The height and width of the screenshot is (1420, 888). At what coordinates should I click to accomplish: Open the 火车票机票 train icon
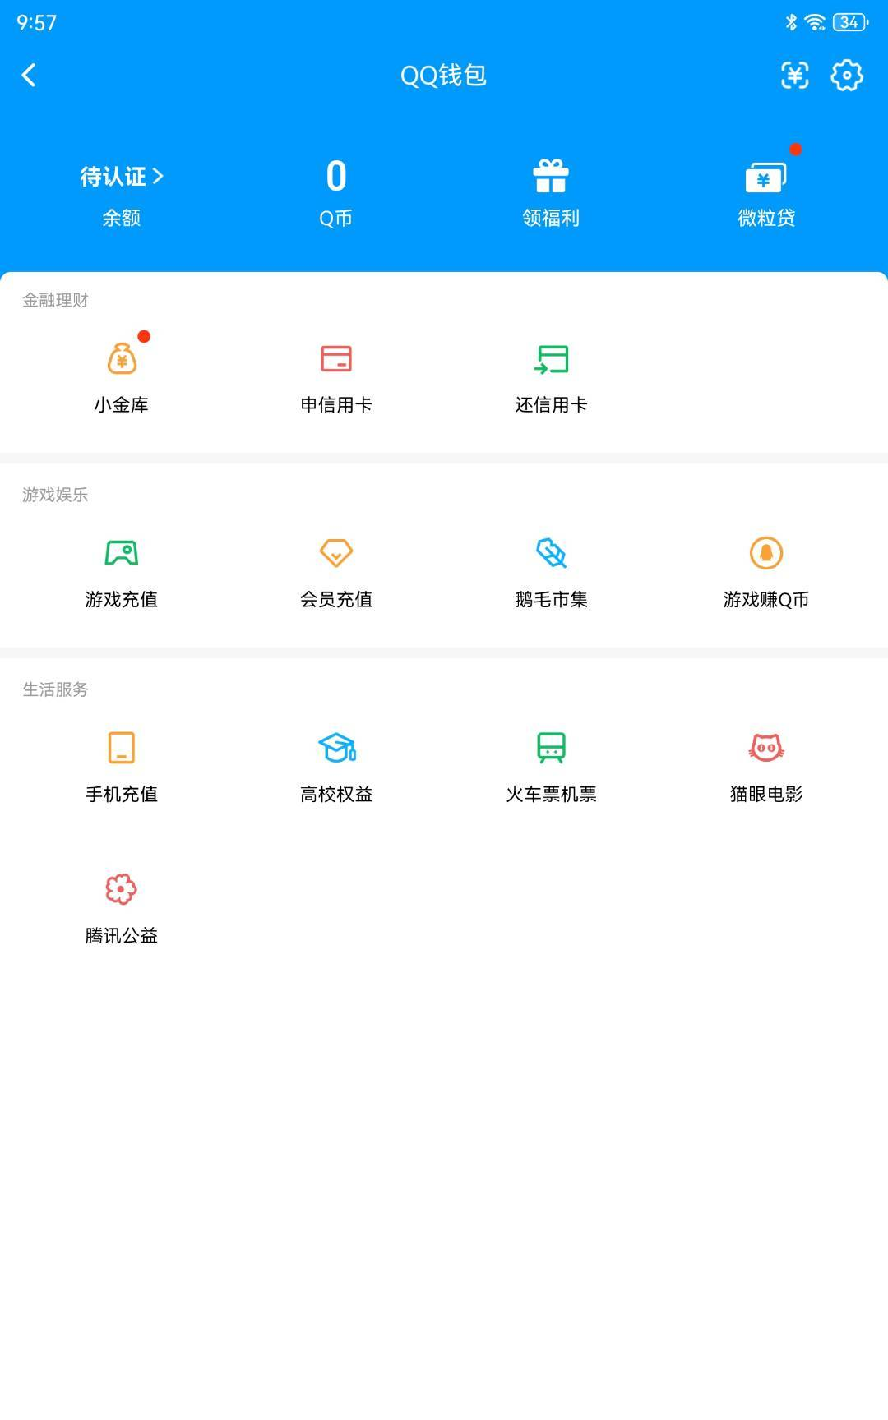pos(551,748)
